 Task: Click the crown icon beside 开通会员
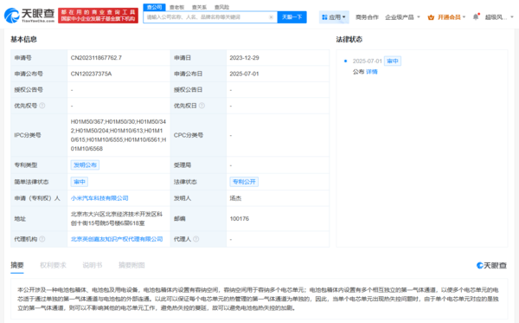[431, 17]
